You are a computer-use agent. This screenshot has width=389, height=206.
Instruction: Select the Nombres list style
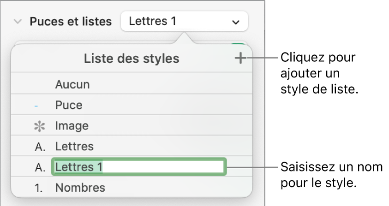pos(80,188)
